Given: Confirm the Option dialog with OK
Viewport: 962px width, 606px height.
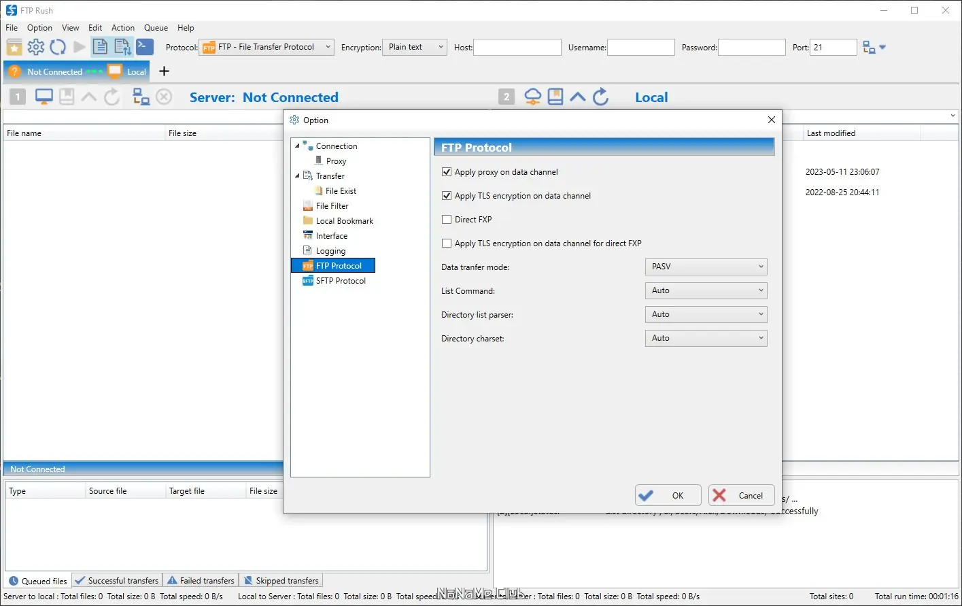Looking at the screenshot, I should pyautogui.click(x=668, y=495).
